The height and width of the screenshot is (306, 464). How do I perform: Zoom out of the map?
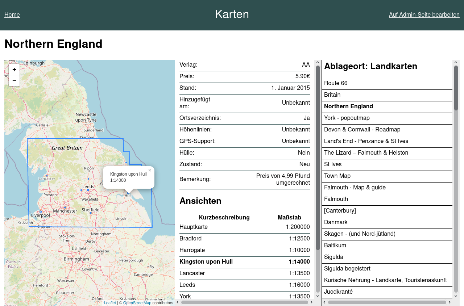pos(14,81)
